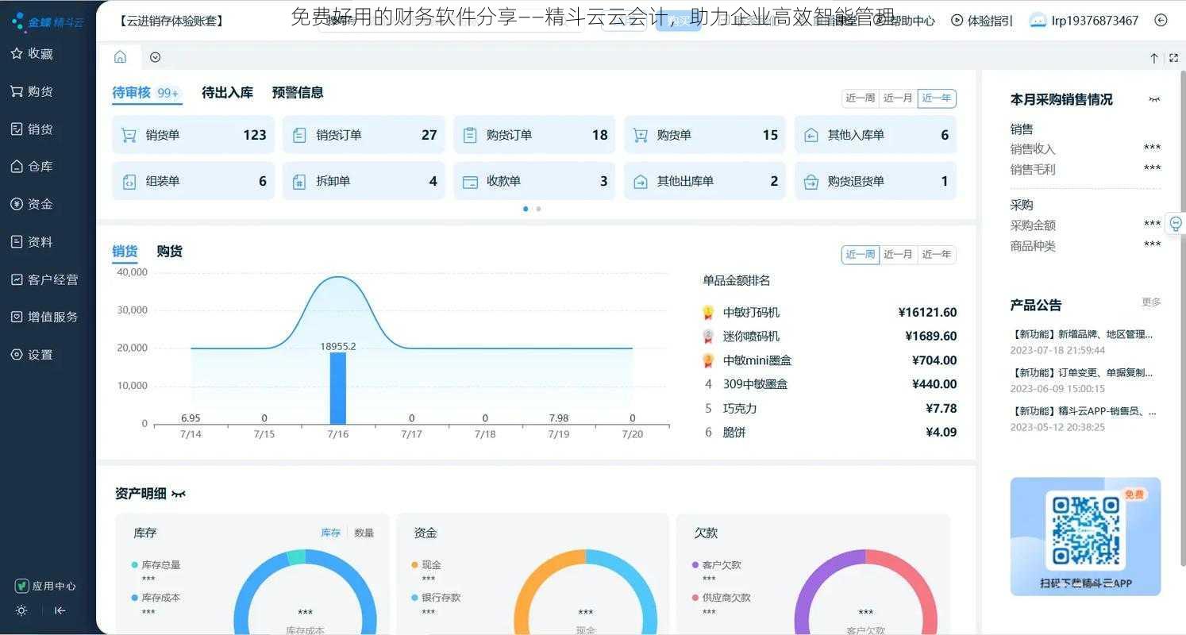Click the 客户欠款 purple legend item
Image resolution: width=1186 pixels, height=635 pixels.
(x=716, y=565)
